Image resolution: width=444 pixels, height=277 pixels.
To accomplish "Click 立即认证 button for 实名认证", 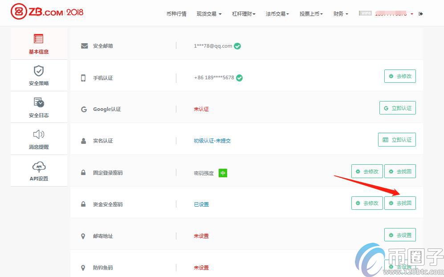I will 397,140.
